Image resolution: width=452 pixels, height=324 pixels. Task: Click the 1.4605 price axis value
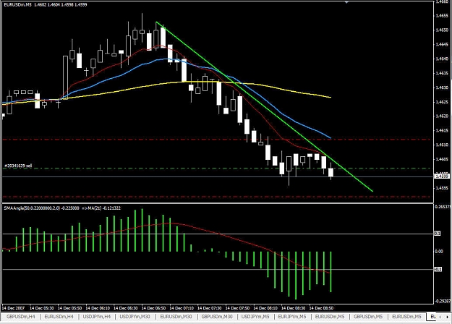(442, 159)
